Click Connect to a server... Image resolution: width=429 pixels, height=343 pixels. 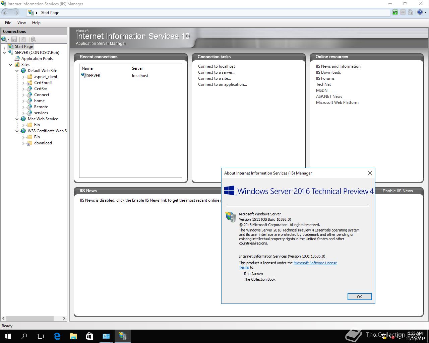pyautogui.click(x=217, y=72)
